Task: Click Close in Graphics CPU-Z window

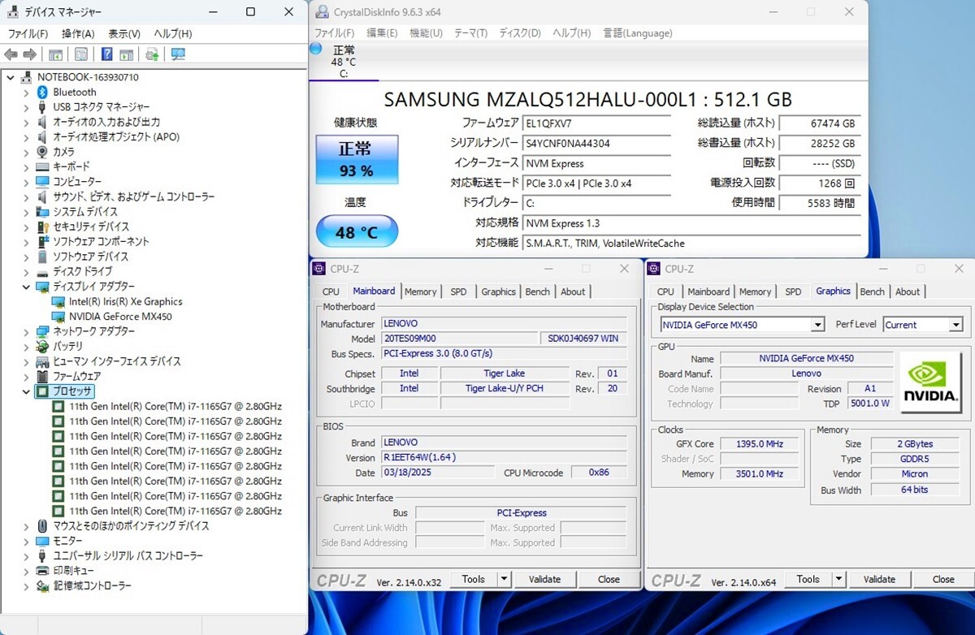Action: 943,579
